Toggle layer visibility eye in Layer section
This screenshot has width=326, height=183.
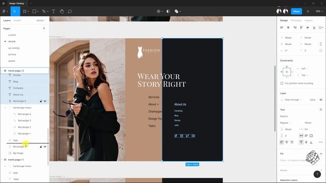coord(321,100)
